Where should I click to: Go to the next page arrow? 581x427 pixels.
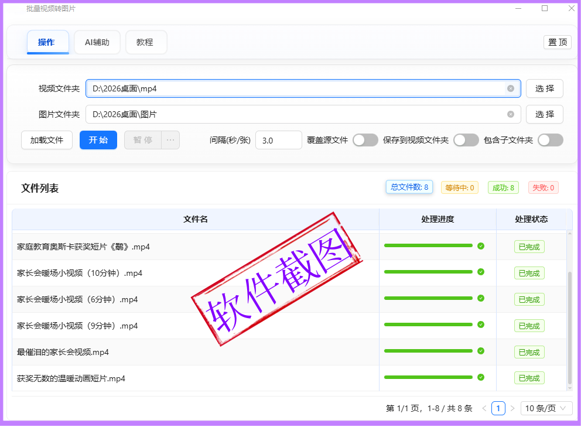[x=512, y=408]
